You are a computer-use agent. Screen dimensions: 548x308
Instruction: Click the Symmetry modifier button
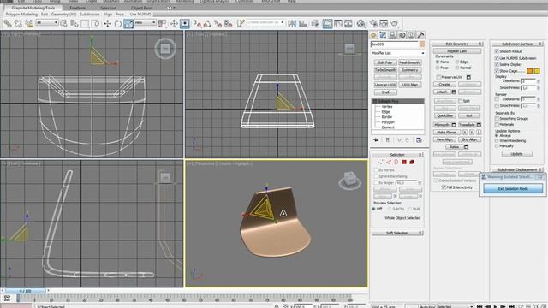coord(410,70)
